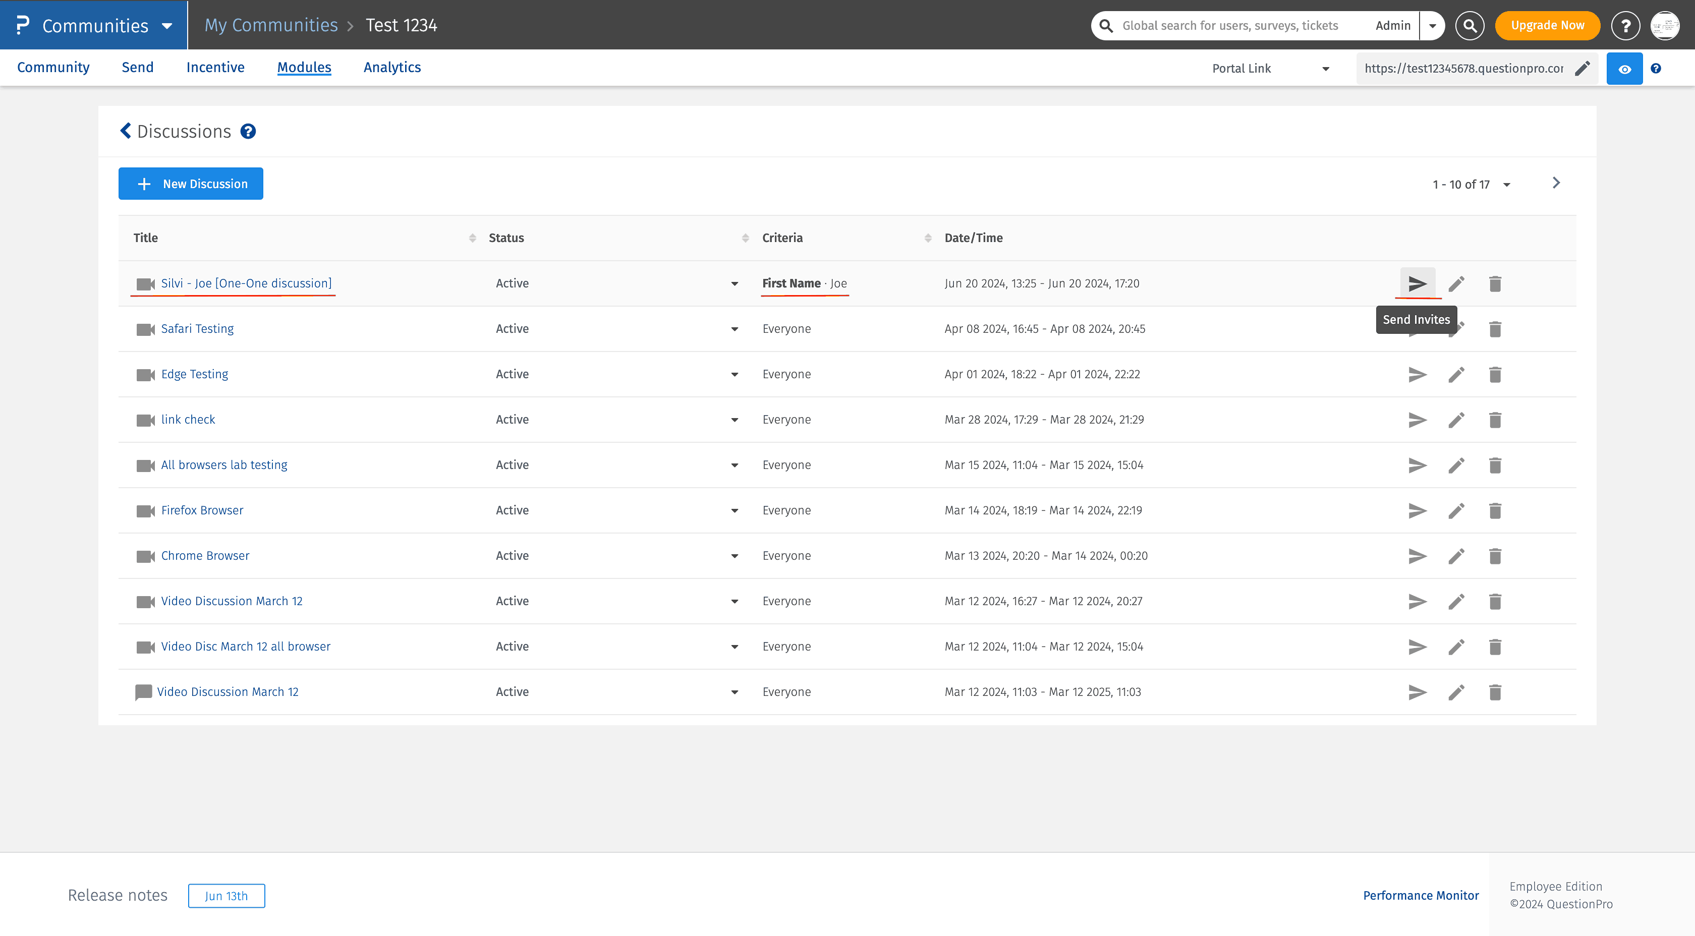This screenshot has width=1695, height=936.
Task: Open the Incentive tab
Action: (x=215, y=67)
